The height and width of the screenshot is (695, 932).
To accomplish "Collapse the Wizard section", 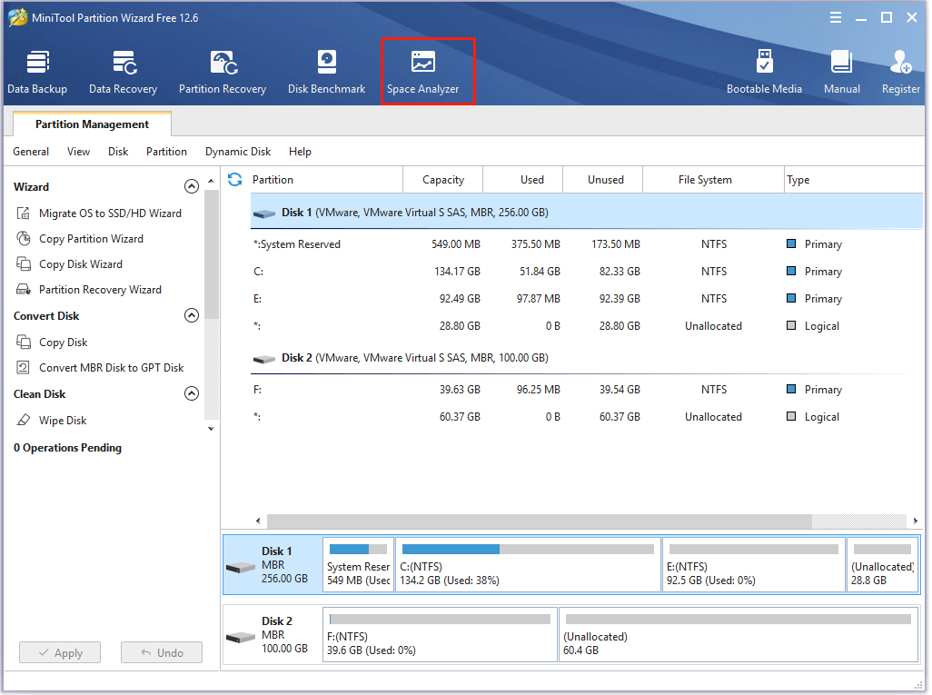I will [191, 187].
